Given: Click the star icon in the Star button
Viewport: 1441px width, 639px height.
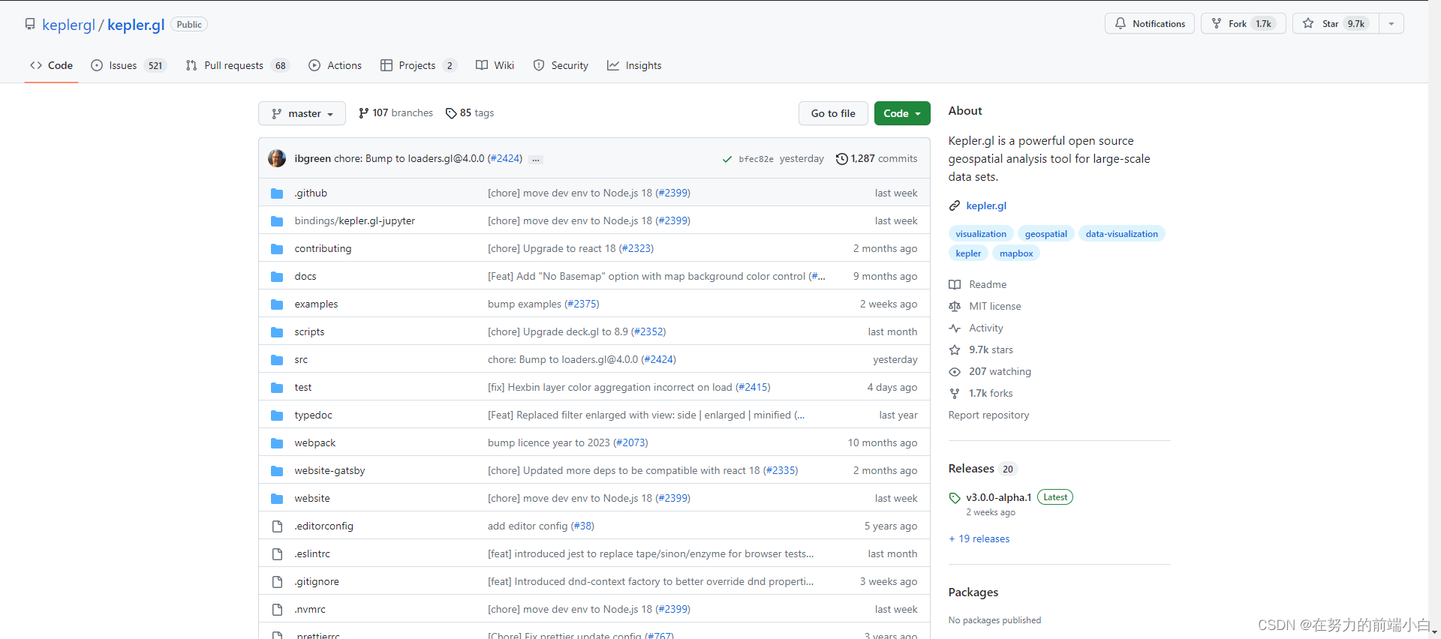Looking at the screenshot, I should click(1308, 23).
